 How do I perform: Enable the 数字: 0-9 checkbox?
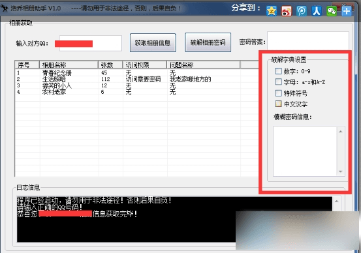click(x=278, y=71)
